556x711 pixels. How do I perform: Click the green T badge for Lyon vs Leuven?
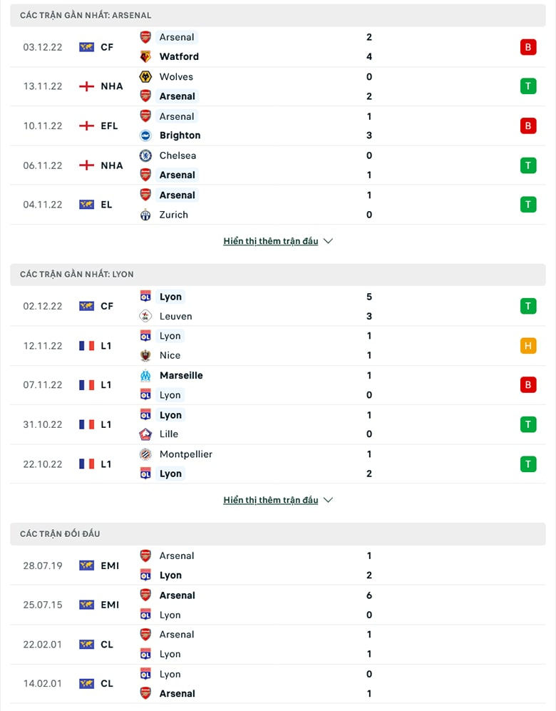[x=527, y=307]
